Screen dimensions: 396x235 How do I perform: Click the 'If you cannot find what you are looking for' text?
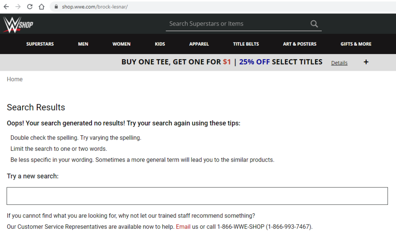(x=131, y=216)
